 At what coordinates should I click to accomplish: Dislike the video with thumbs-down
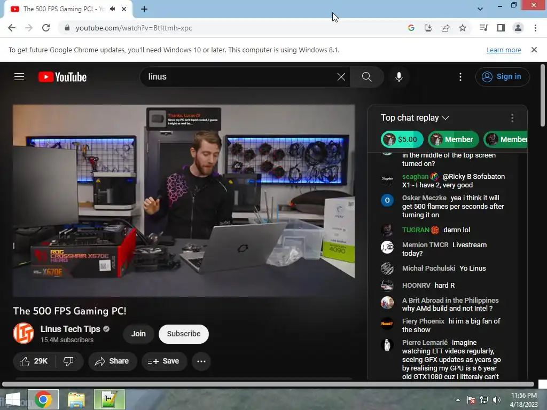[x=69, y=361]
